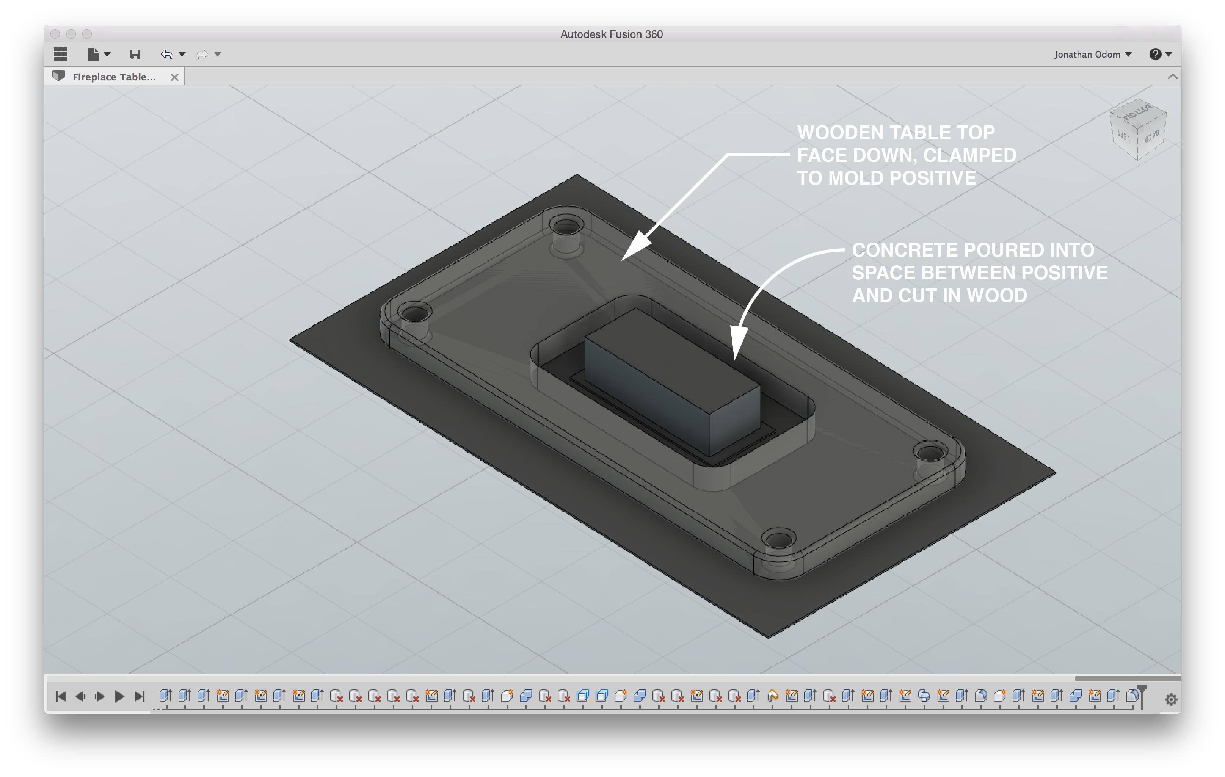
Task: Select the first extrude feature in timeline
Action: coord(165,696)
